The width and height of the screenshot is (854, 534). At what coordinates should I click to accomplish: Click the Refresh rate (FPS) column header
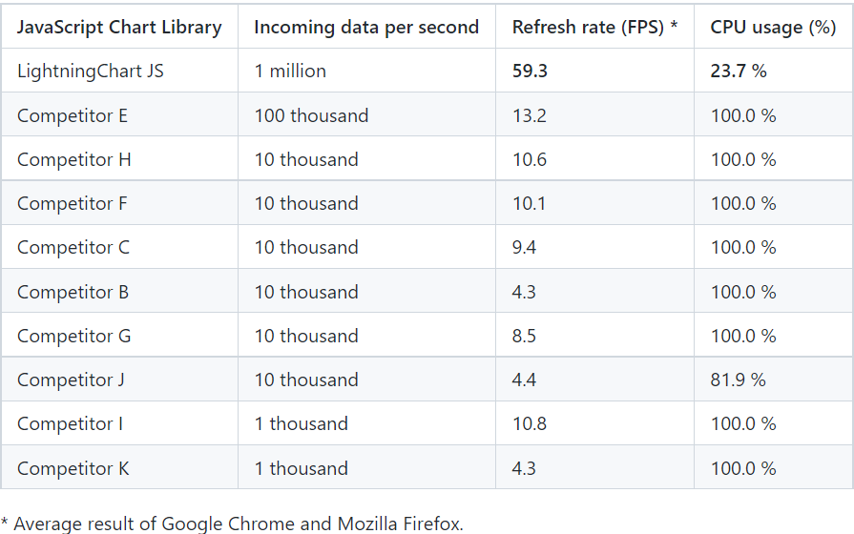point(594,28)
